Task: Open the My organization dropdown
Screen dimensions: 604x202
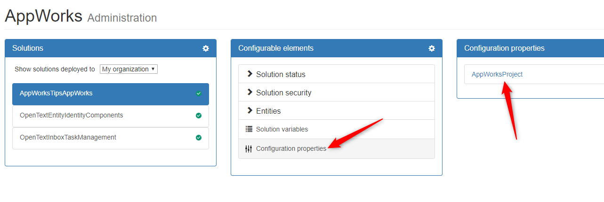Action: [x=129, y=69]
